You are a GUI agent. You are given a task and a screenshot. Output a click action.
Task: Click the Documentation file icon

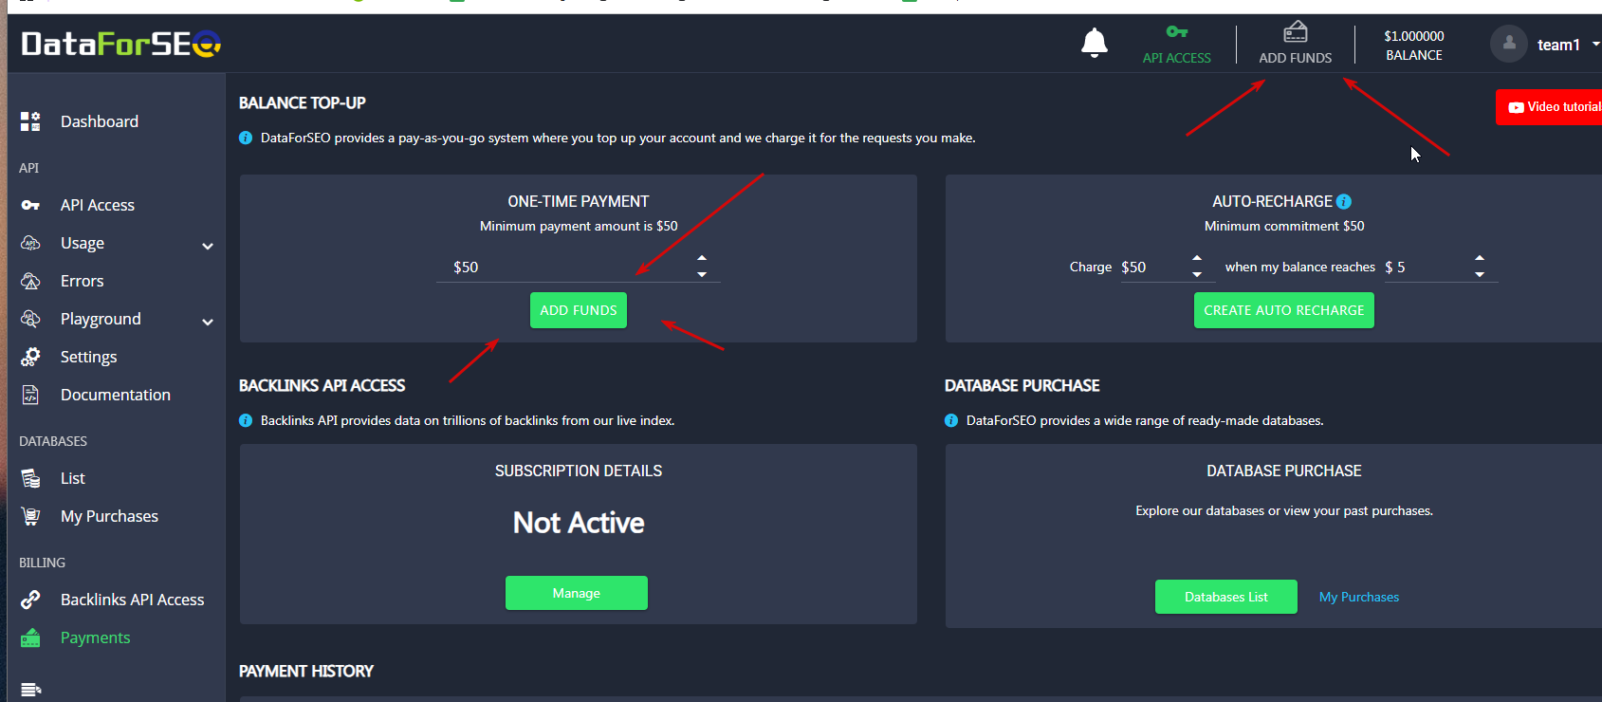click(30, 395)
